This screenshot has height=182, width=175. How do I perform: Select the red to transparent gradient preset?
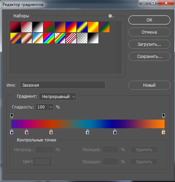coord(27,27)
